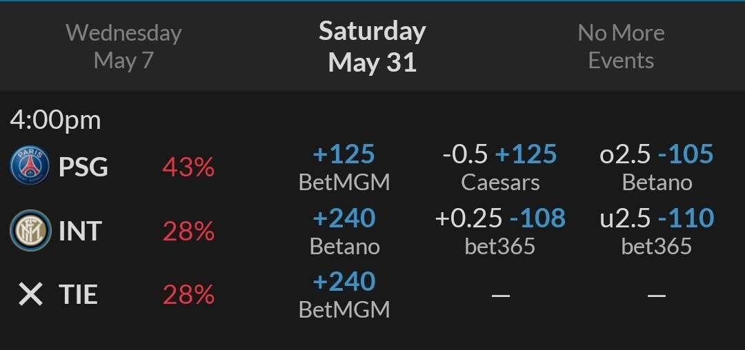
Task: Click the X tie icon
Action: pos(30,294)
